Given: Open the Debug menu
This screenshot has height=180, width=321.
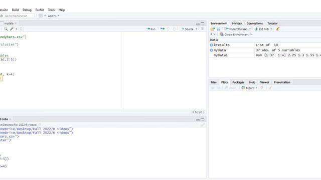Looking at the screenshot, I should point(27,10).
